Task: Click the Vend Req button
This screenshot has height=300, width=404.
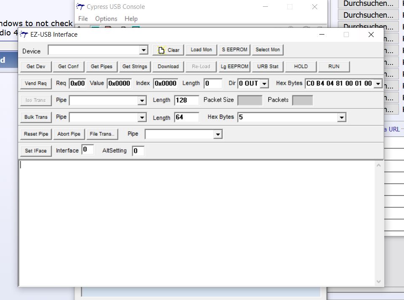Action: [x=36, y=83]
